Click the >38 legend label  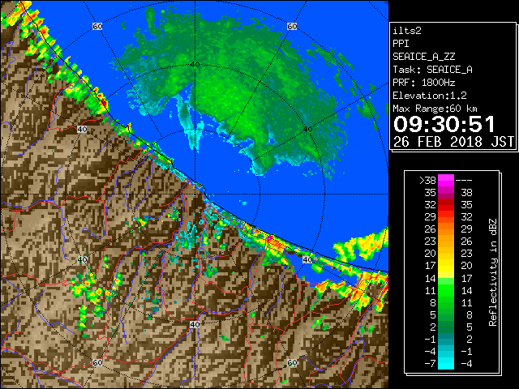427,181
